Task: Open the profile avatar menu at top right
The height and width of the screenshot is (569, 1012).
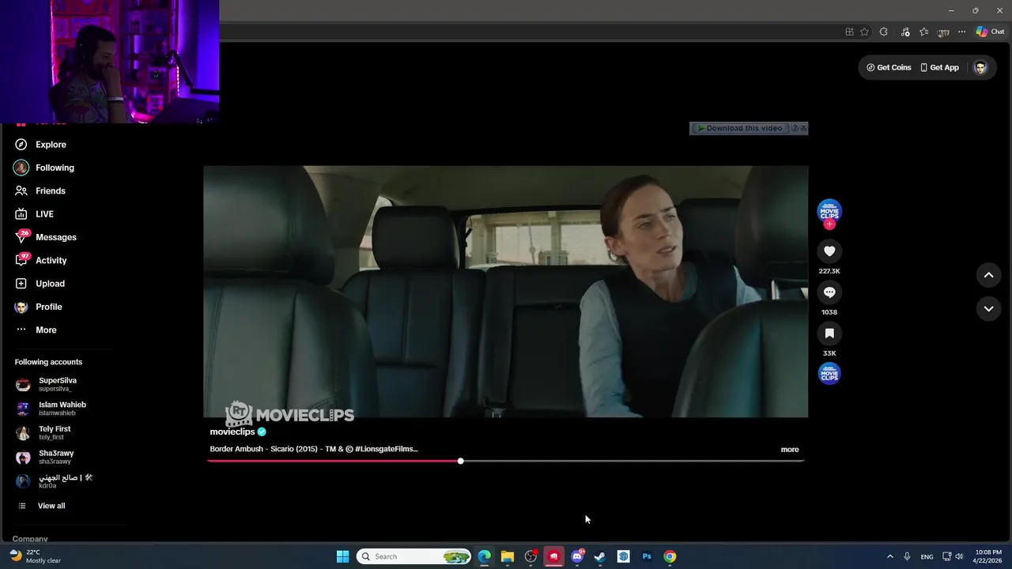Action: pyautogui.click(x=980, y=68)
